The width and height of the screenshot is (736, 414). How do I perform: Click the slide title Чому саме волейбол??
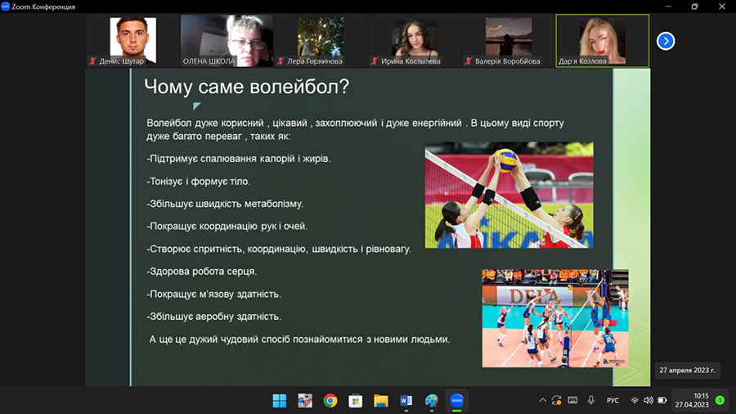[246, 87]
